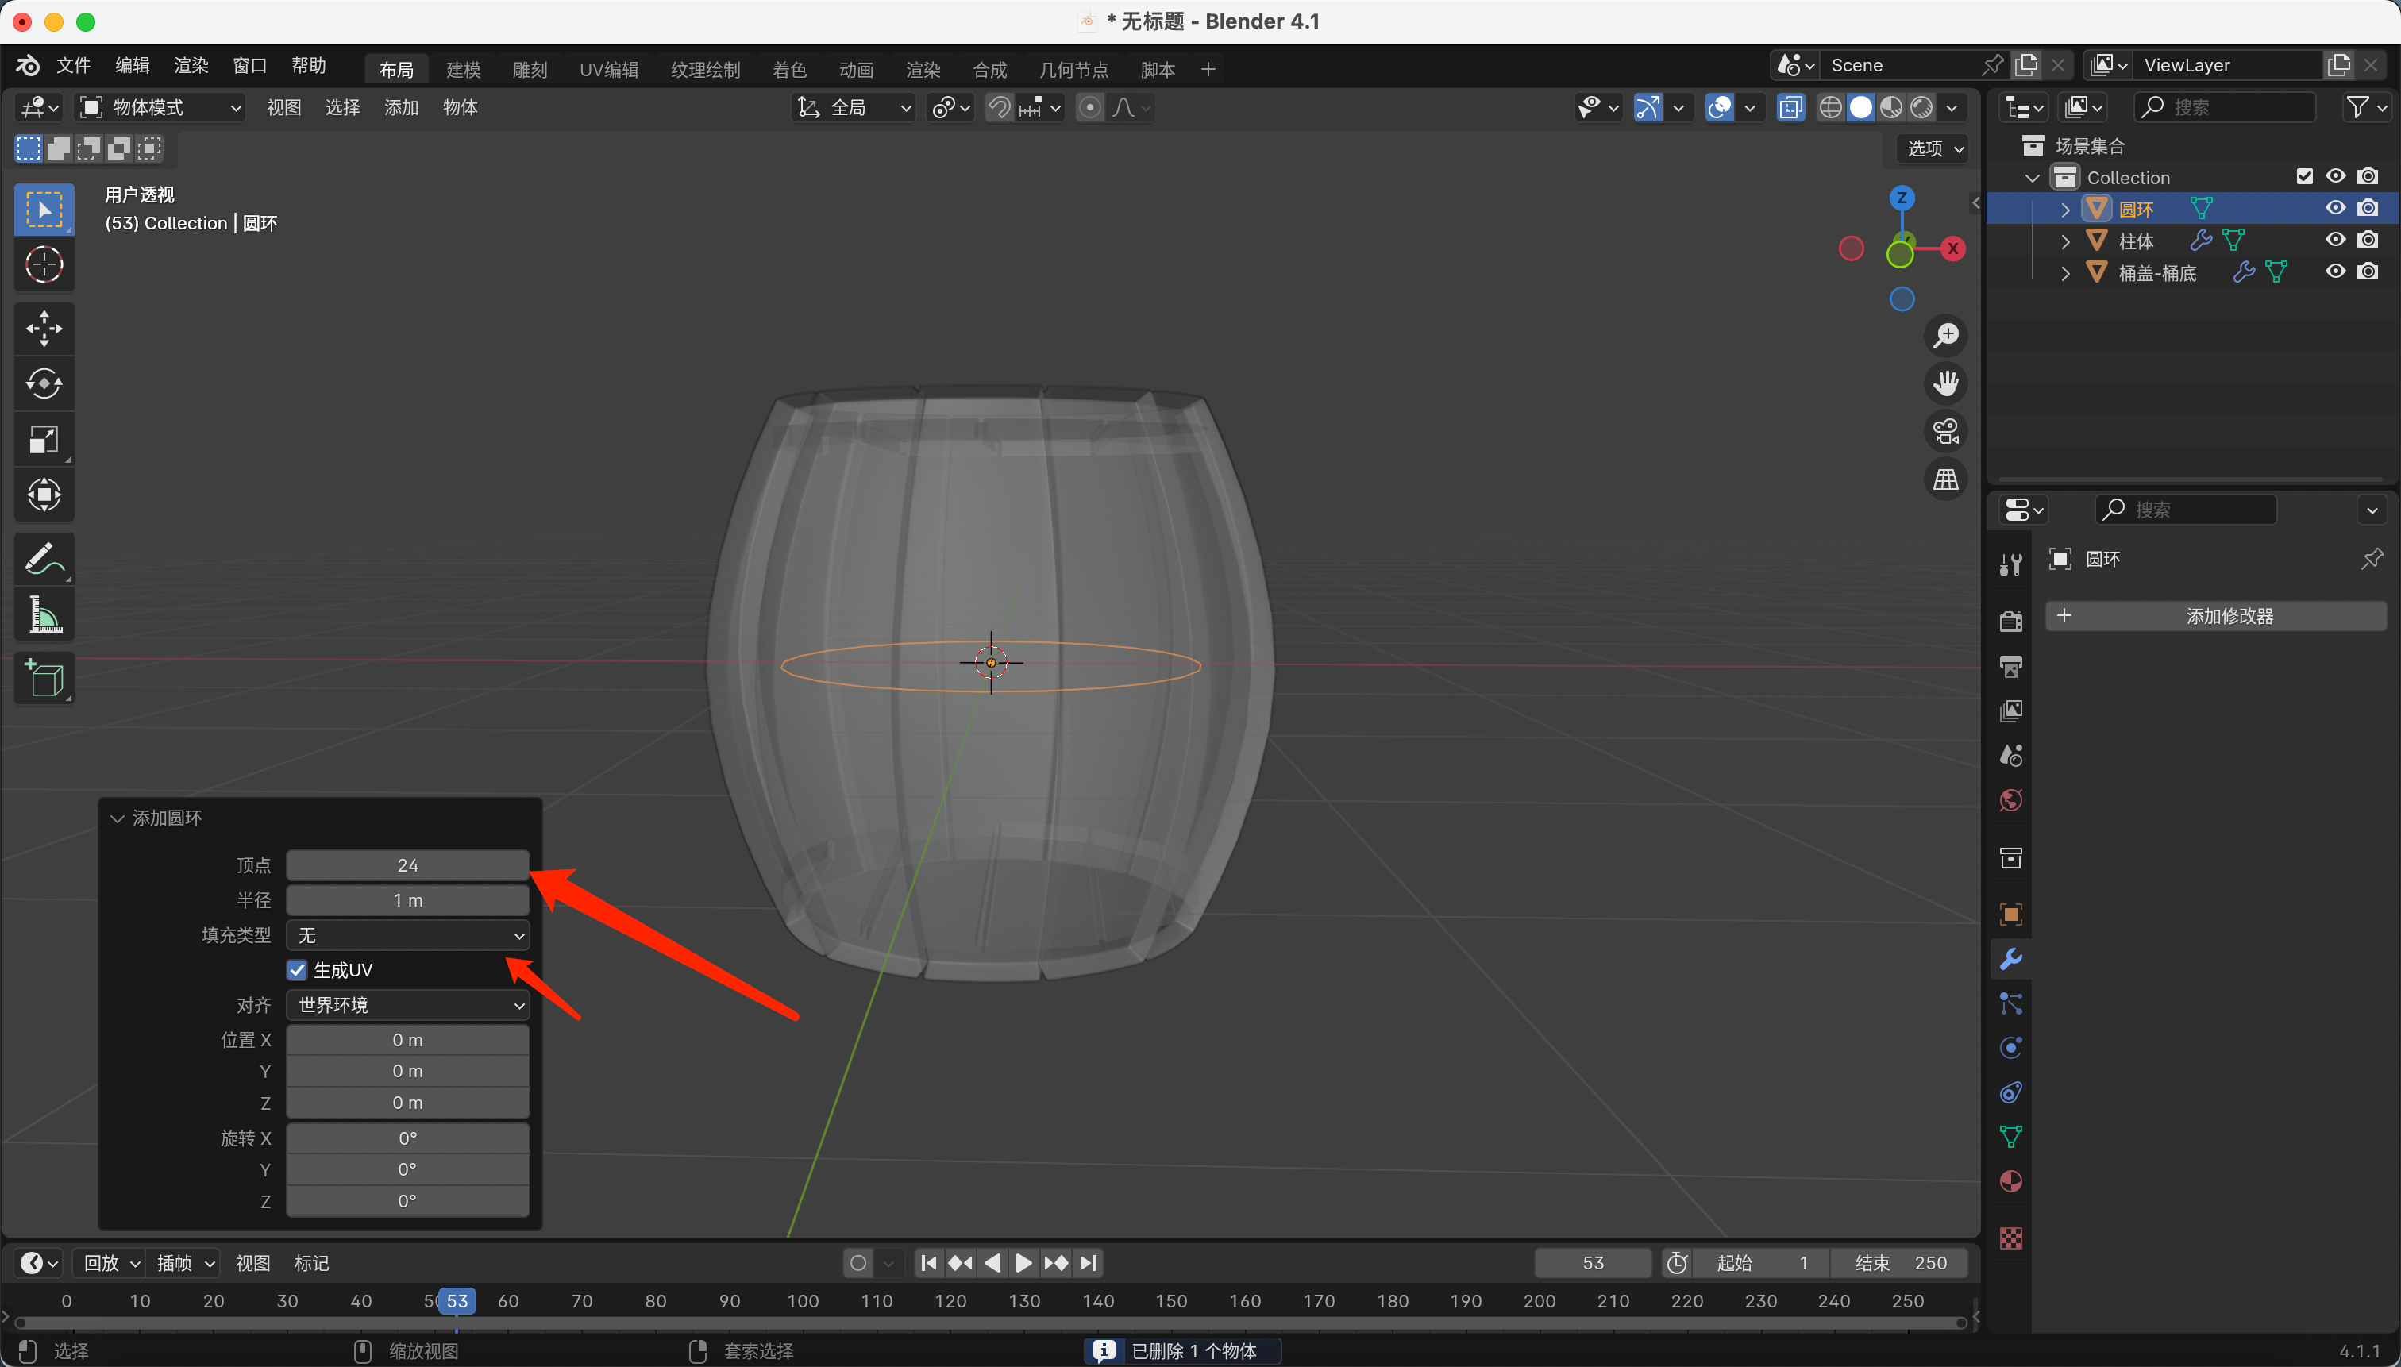Viewport: 2401px width, 1367px height.
Task: Hide the 柱体 object in outliner
Action: click(2334, 241)
